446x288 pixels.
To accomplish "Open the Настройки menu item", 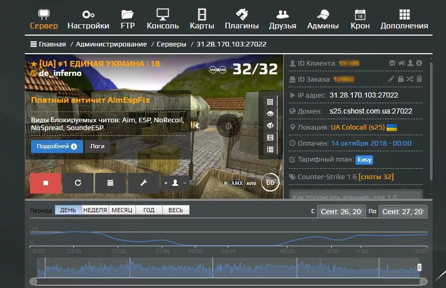I will pyautogui.click(x=88, y=19).
